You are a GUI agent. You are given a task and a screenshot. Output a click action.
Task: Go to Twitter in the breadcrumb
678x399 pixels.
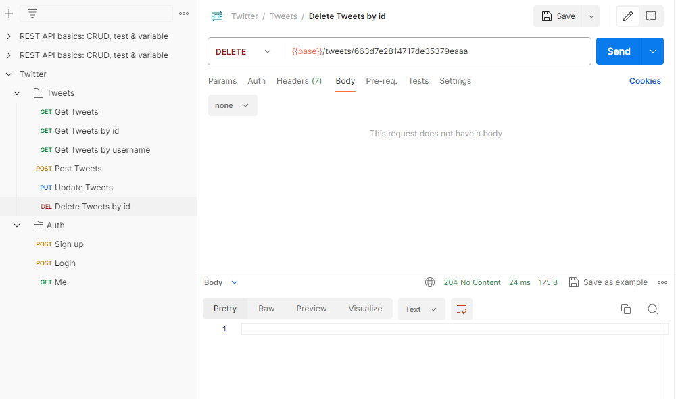pos(244,16)
